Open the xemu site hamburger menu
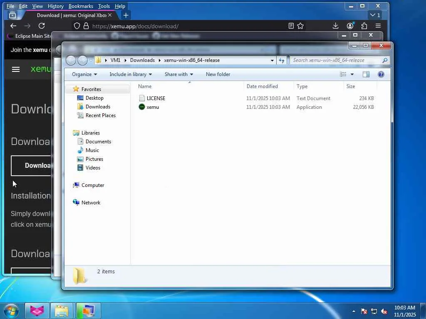 click(x=16, y=69)
